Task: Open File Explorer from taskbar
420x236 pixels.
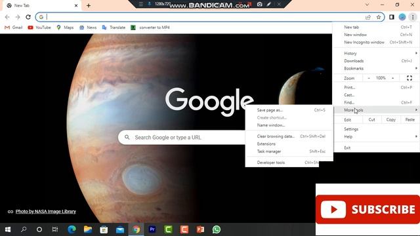Action: (x=88, y=229)
